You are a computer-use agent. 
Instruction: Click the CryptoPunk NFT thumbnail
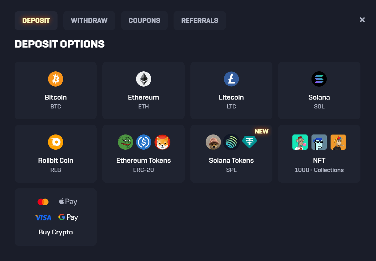pos(319,142)
